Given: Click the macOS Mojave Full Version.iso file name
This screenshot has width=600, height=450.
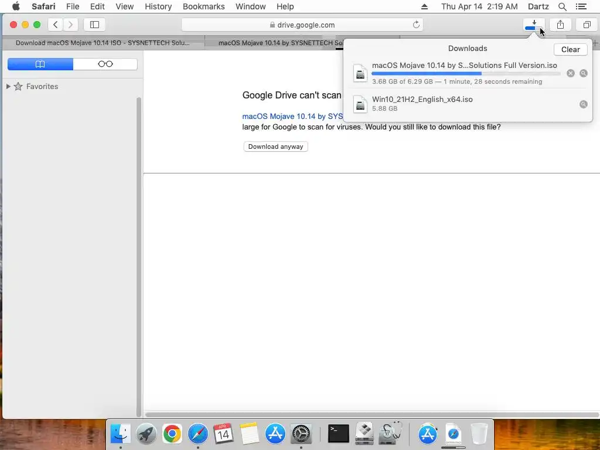Looking at the screenshot, I should coord(464,66).
